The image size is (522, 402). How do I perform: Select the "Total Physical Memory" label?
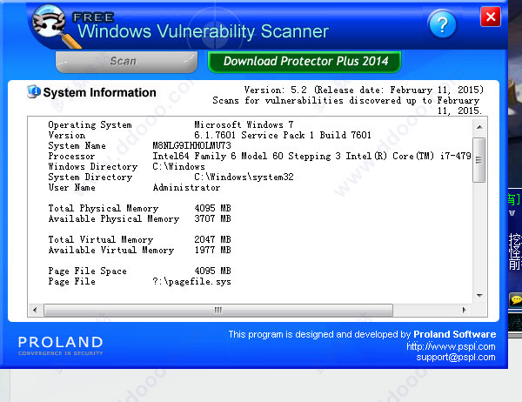pos(104,209)
